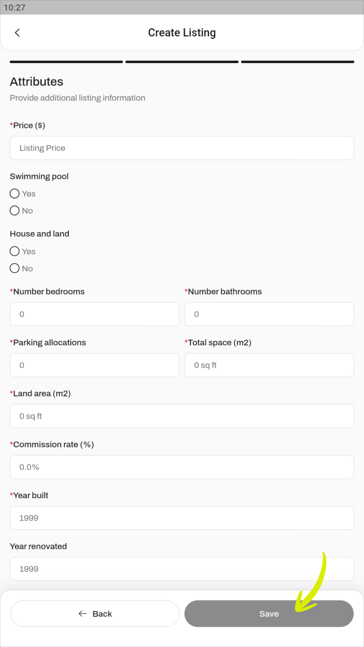Screen dimensions: 364x647
Task: Click the Total space input
Action: click(x=269, y=365)
